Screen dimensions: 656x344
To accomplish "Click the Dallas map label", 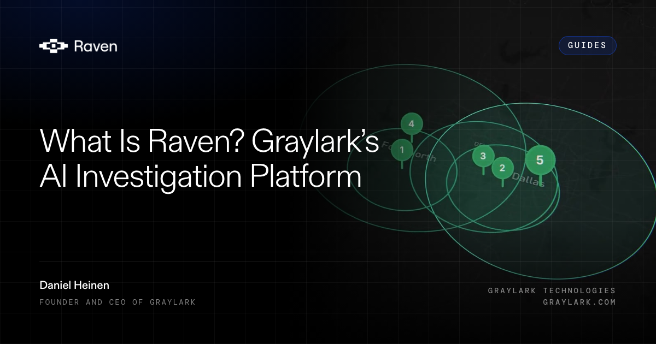I will click(x=529, y=180).
